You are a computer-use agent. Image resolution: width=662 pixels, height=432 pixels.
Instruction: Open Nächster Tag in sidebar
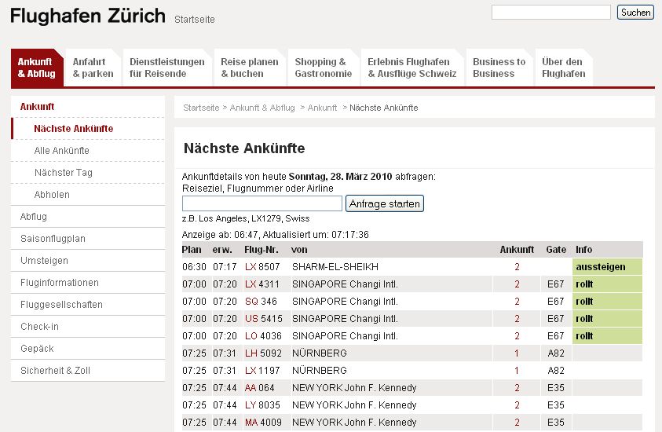click(64, 172)
